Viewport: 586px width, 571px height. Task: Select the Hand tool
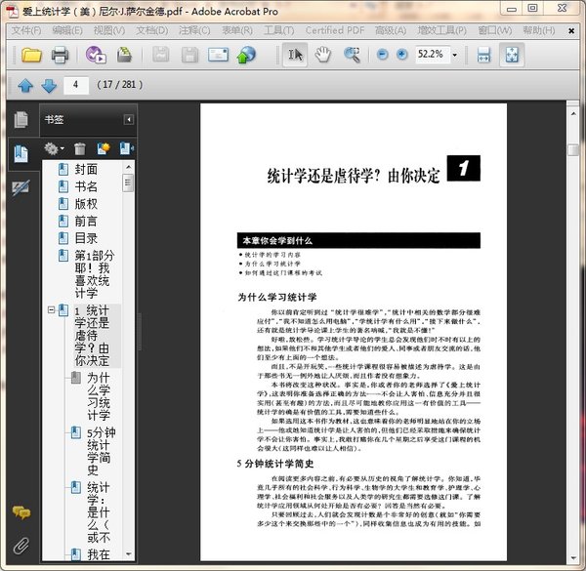(321, 55)
